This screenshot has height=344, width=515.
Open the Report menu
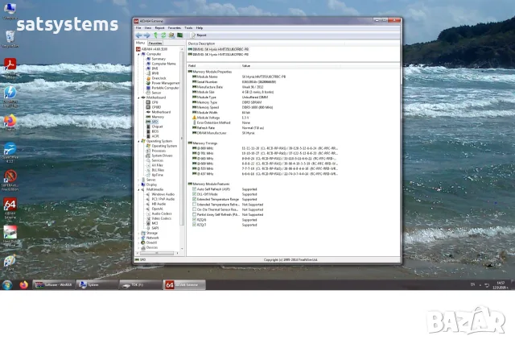click(x=159, y=28)
